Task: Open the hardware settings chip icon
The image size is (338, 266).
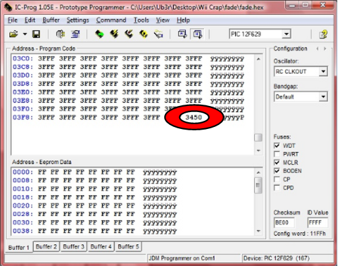Action: click(x=60, y=34)
